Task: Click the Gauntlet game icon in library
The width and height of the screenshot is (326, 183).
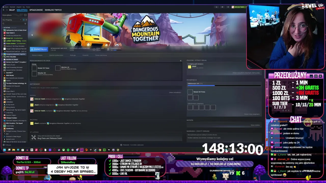Action: point(4,73)
